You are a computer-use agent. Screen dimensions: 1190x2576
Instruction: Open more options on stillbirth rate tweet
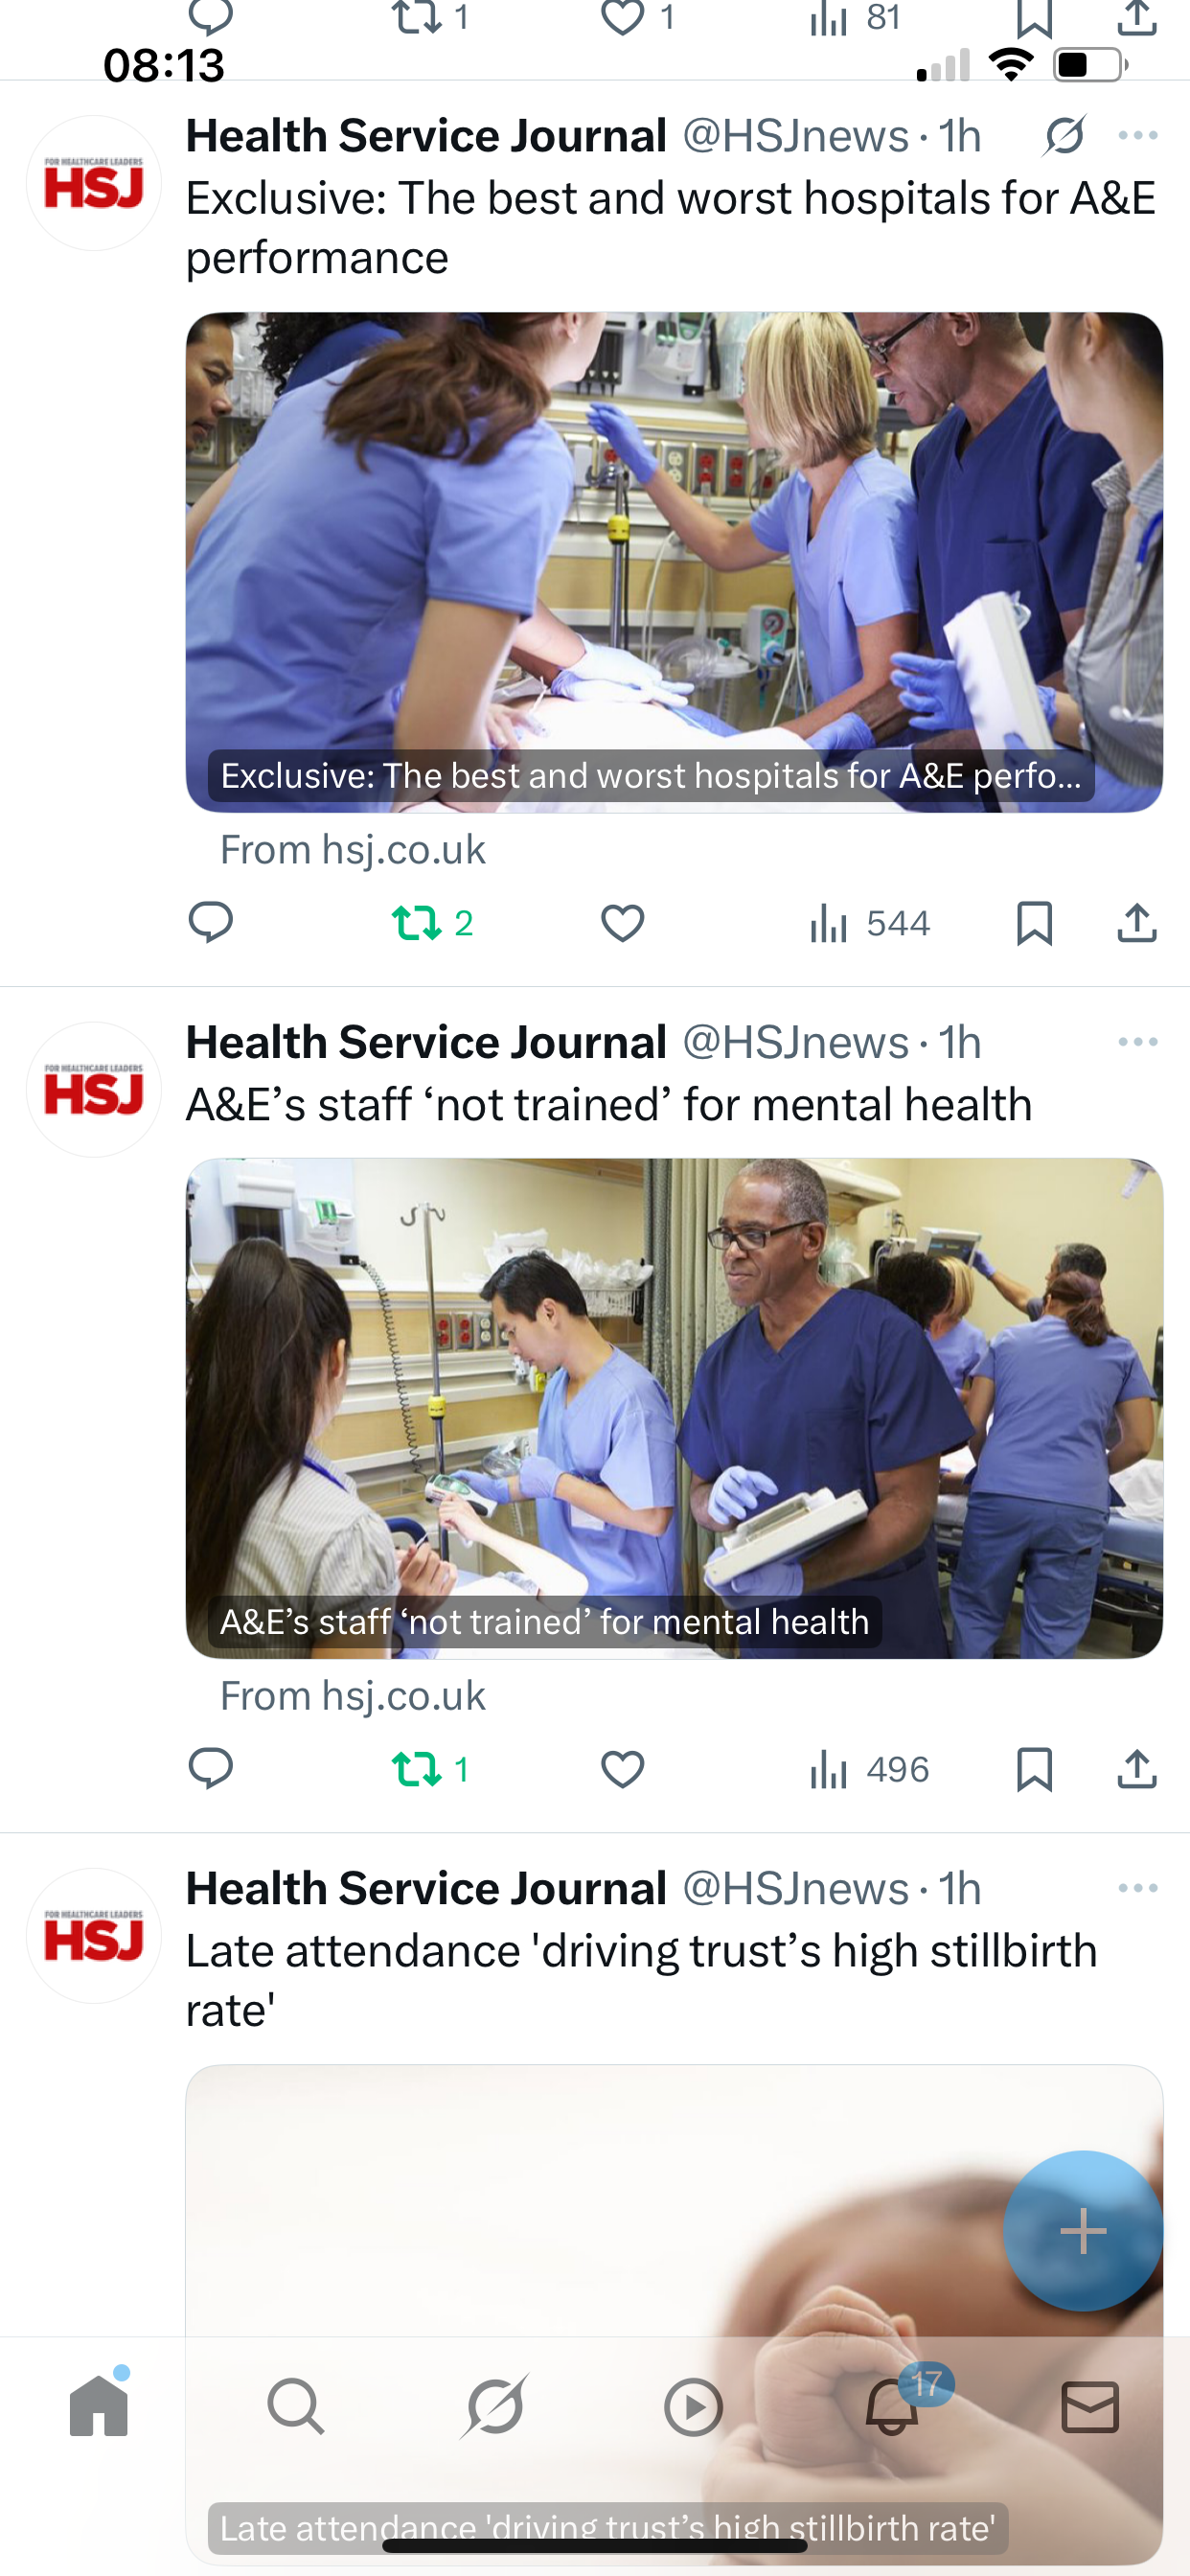[x=1138, y=1888]
